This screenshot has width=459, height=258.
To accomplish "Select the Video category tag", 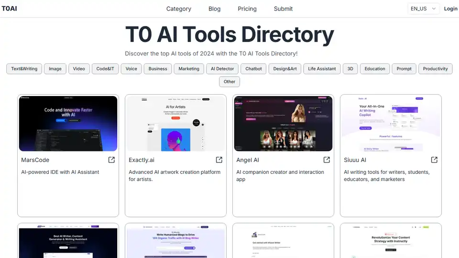I will click(79, 69).
